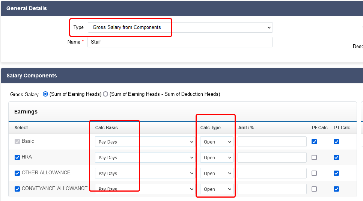Click Amt / % field for CONVEYANCE ALLOWANCE
Viewport: 363px width, 201px height.
coord(272,189)
